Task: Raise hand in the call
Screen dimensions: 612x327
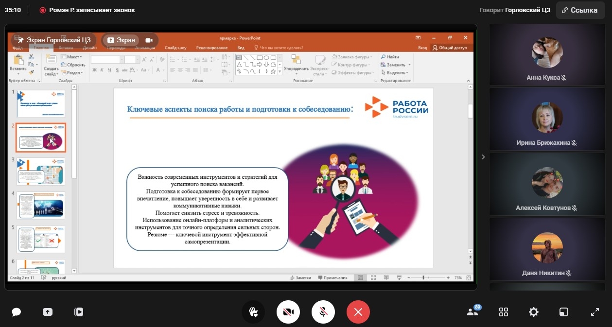Action: (x=253, y=312)
